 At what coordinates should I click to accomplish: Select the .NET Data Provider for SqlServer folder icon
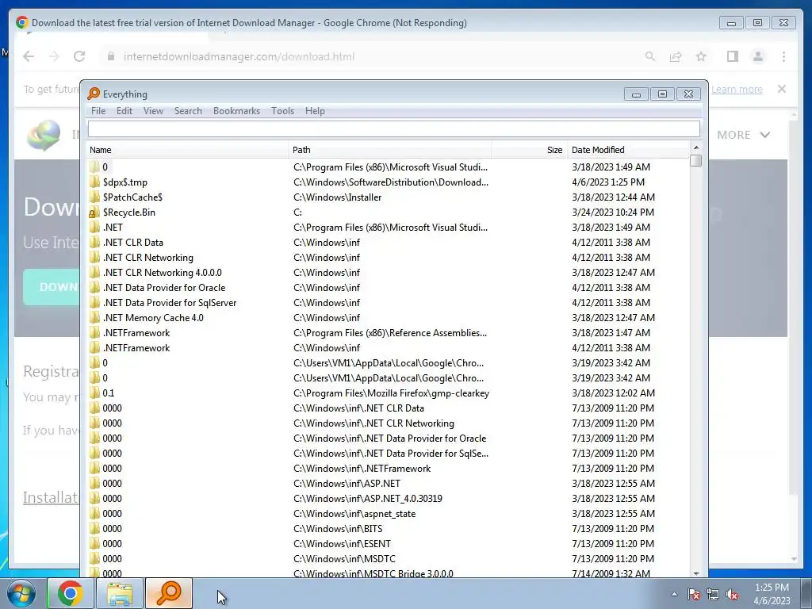click(x=94, y=302)
